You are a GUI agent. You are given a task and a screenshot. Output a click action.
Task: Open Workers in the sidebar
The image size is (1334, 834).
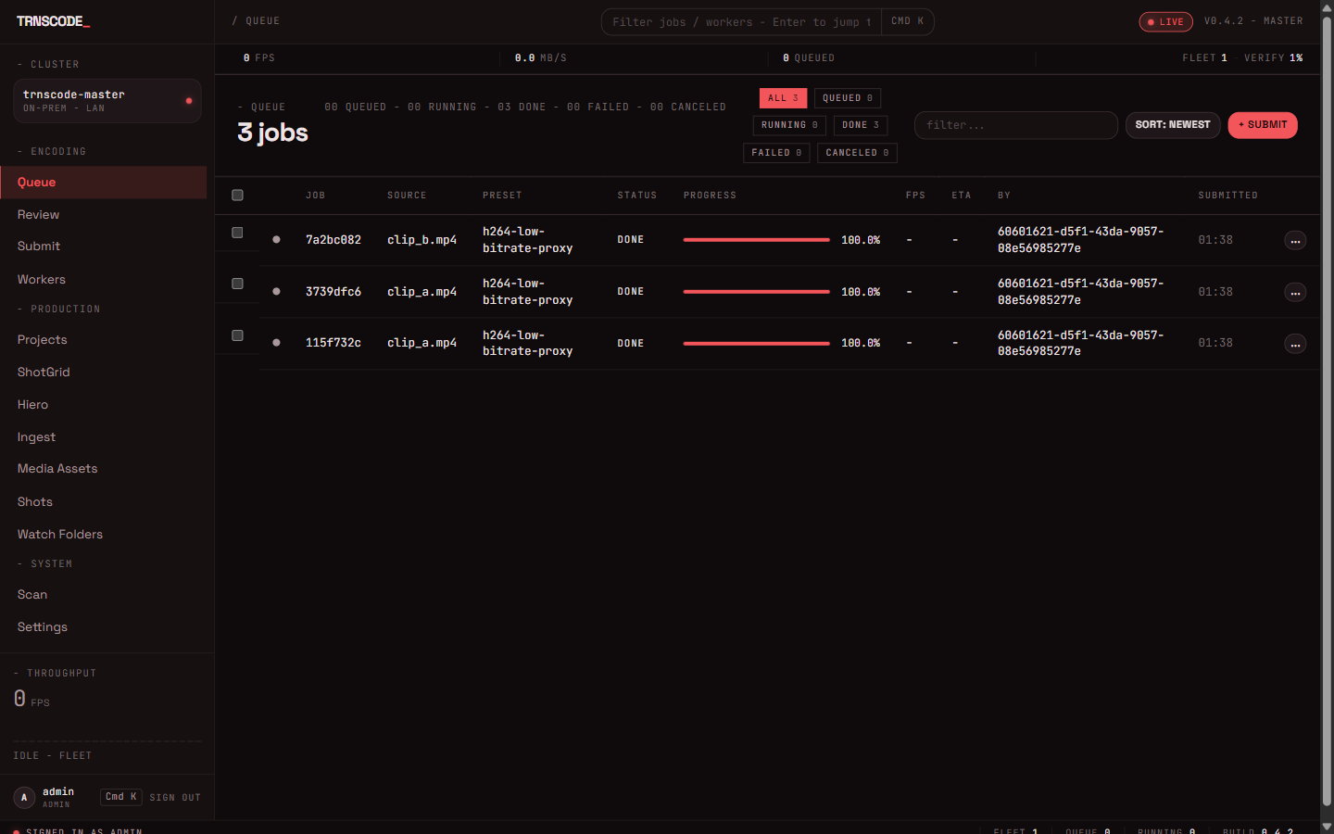click(104, 280)
